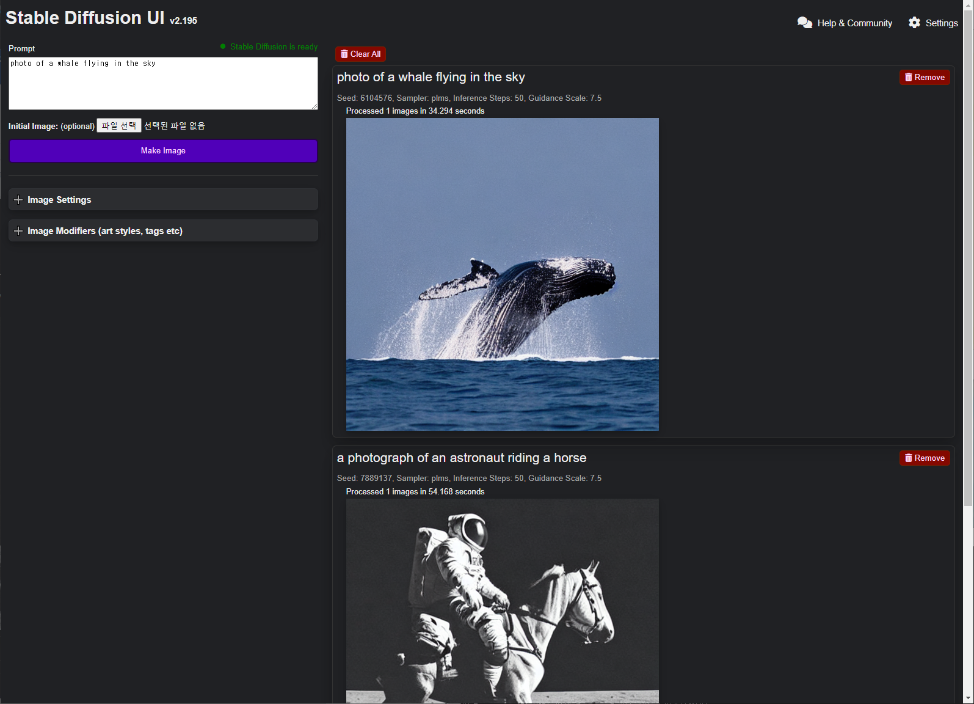The image size is (974, 704).
Task: Expand Image Settings with the plus icon
Action: 18,200
